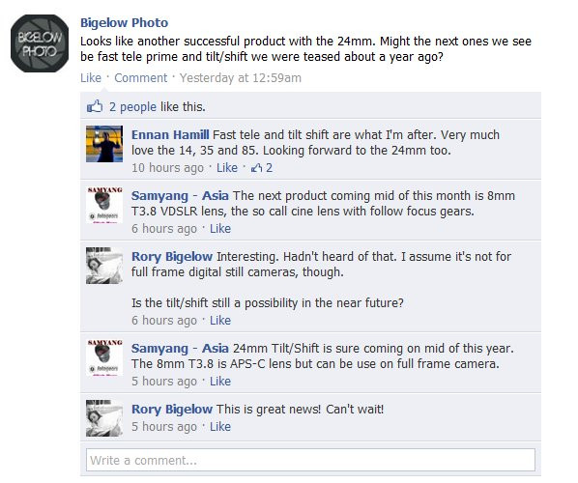Like Samyang's 24mm Tilt/Shift comment
The width and height of the screenshot is (578, 483).
(220, 381)
